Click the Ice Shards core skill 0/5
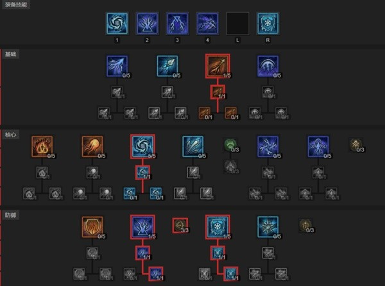 coord(193,146)
